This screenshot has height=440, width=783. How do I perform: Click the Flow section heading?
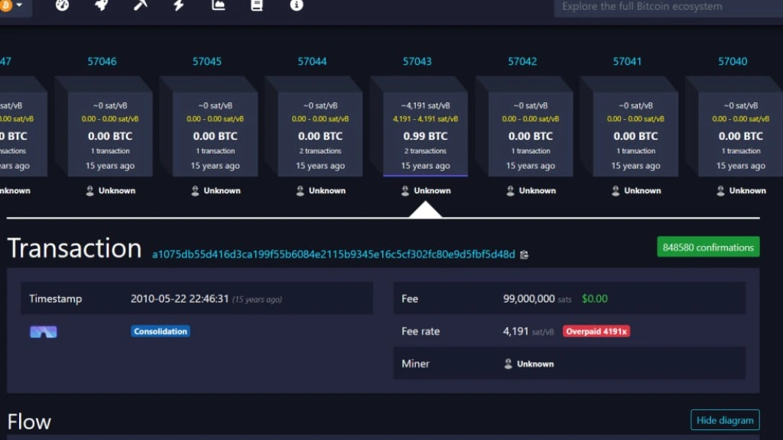tap(29, 422)
